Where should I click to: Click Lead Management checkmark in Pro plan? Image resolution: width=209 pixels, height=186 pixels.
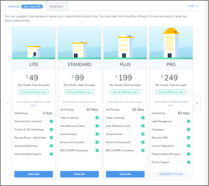(188, 121)
